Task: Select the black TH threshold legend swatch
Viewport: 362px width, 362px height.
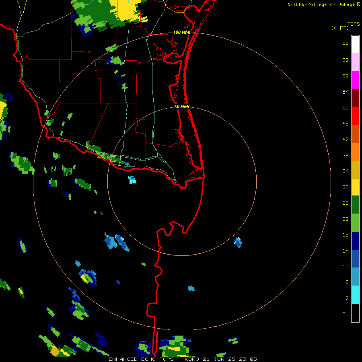Action: pos(355,313)
